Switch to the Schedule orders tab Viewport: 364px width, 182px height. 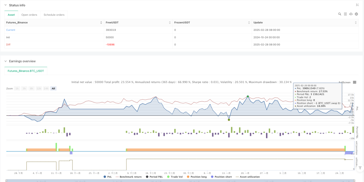coord(54,15)
